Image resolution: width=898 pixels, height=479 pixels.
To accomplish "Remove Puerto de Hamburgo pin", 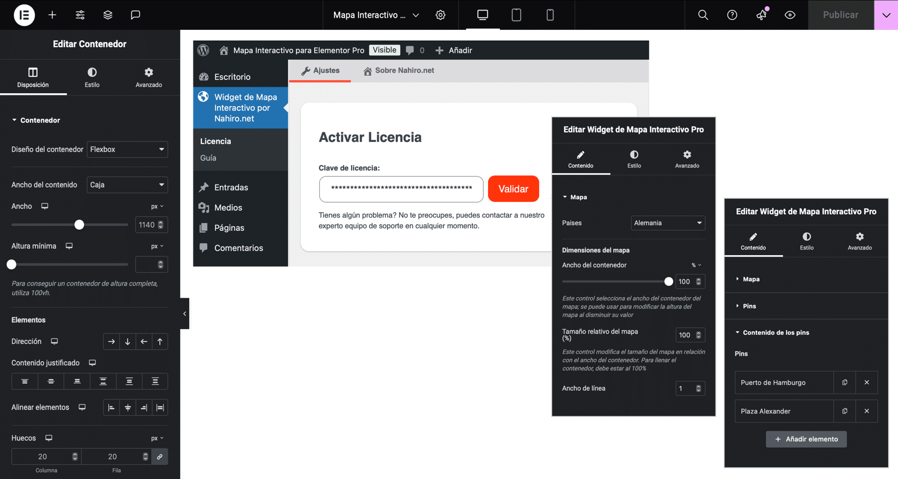I will coord(867,382).
